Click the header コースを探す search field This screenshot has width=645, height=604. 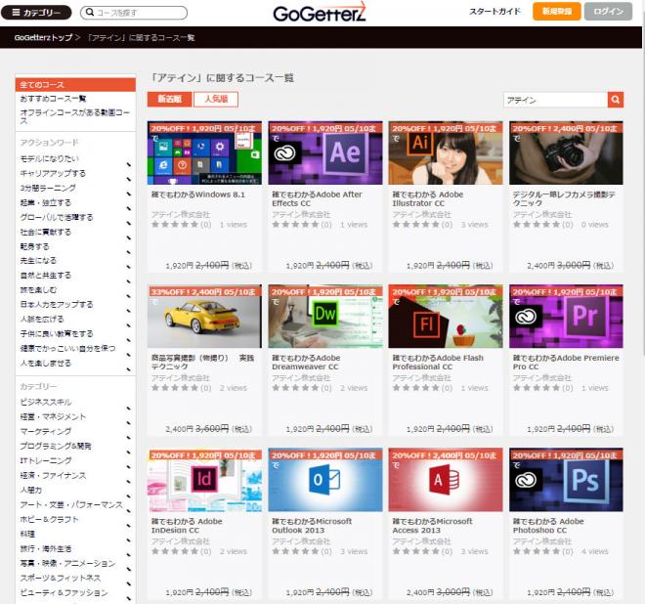(x=134, y=13)
